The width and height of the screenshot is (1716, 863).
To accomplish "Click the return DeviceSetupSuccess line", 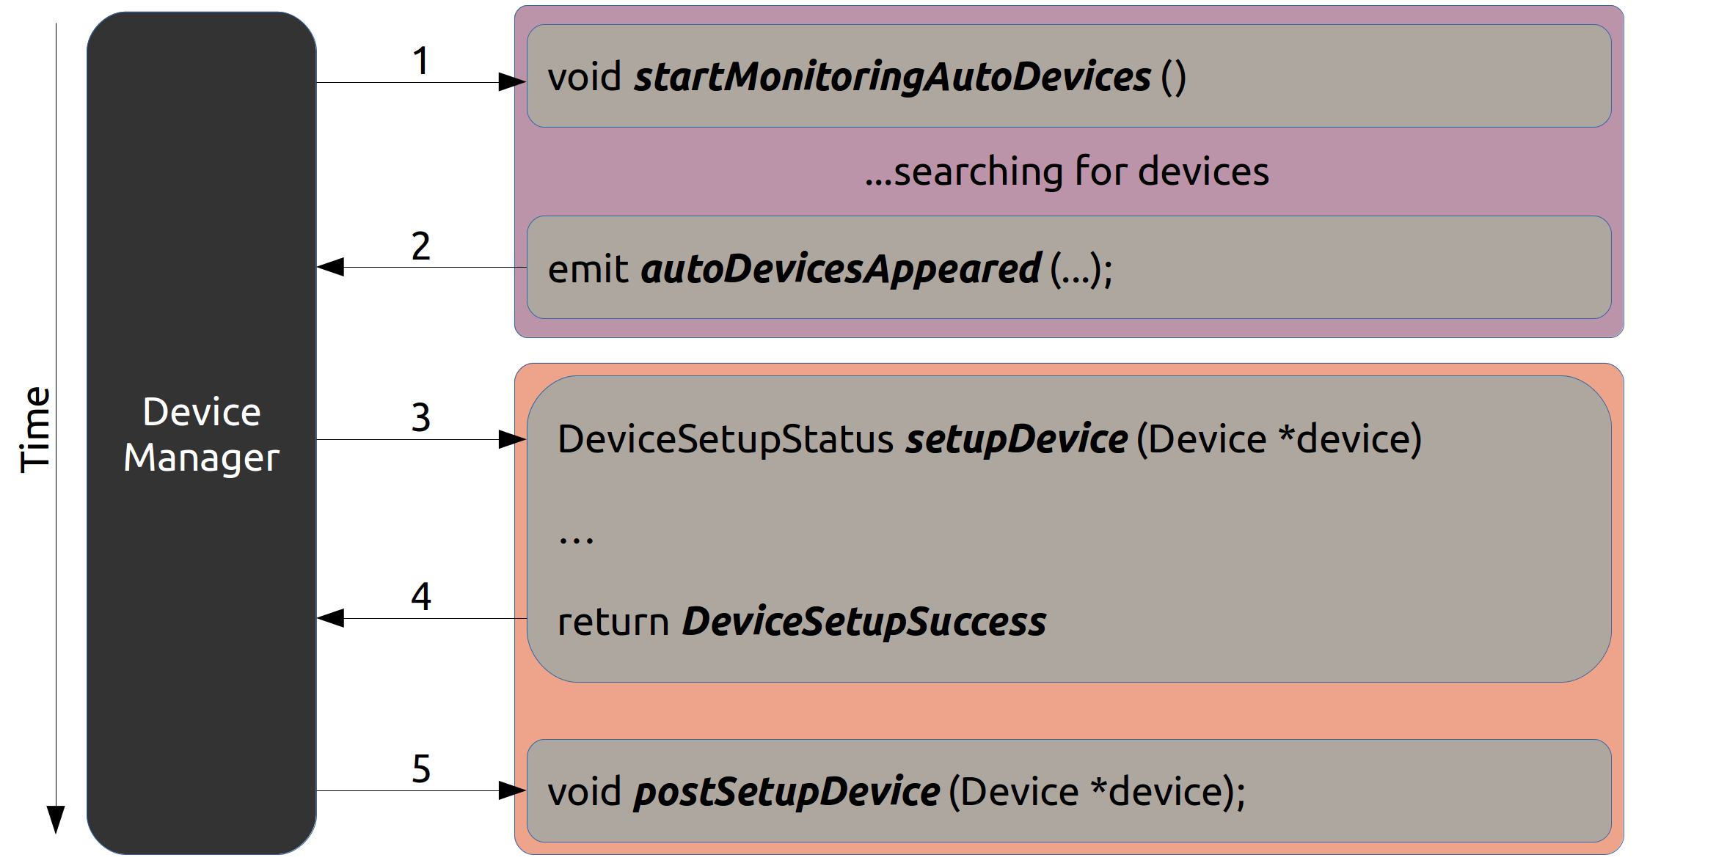I will pos(802,622).
